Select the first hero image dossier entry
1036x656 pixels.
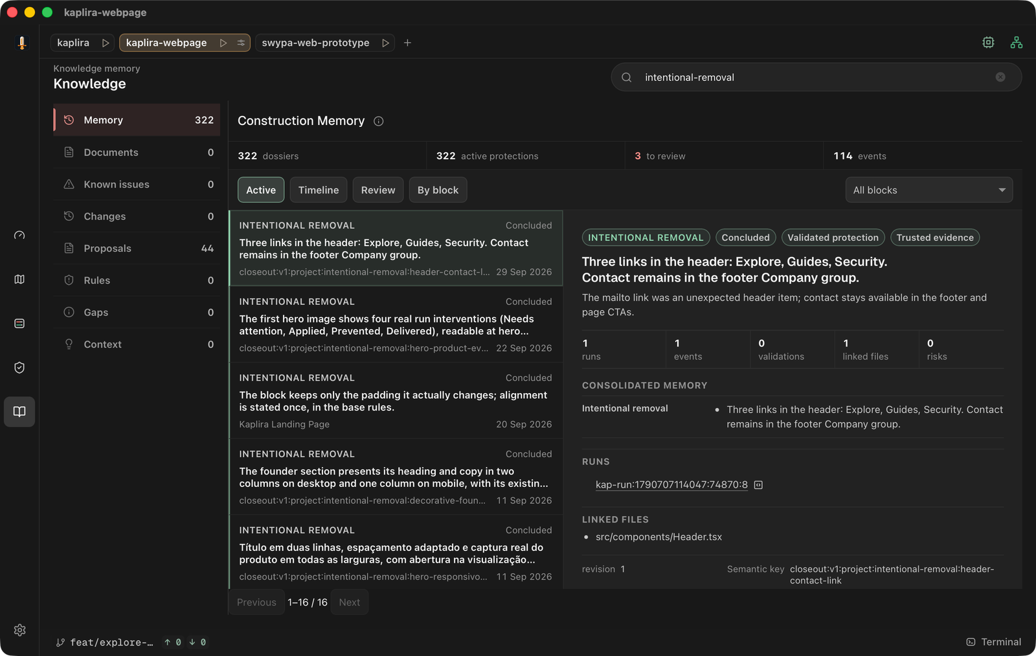(396, 324)
